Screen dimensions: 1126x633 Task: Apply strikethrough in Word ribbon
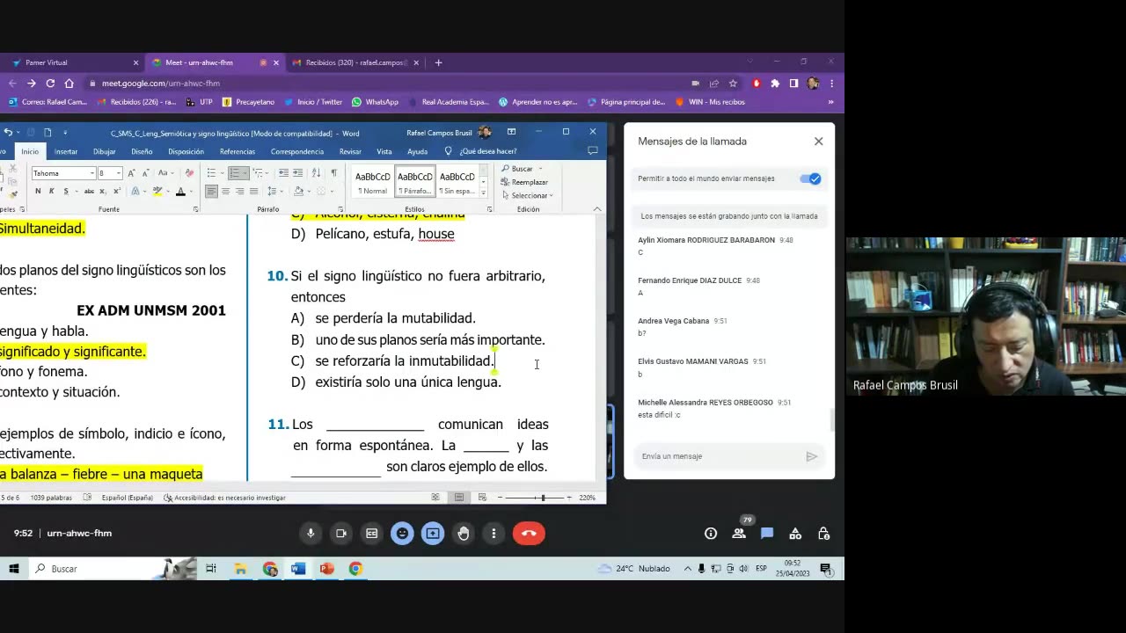tap(89, 191)
